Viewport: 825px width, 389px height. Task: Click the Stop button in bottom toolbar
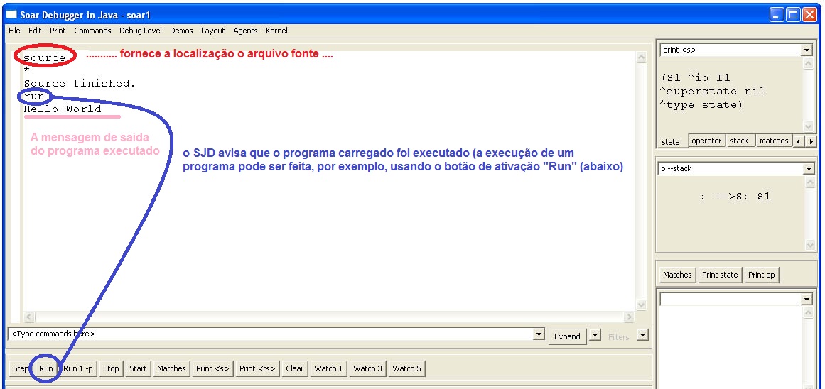pos(111,368)
